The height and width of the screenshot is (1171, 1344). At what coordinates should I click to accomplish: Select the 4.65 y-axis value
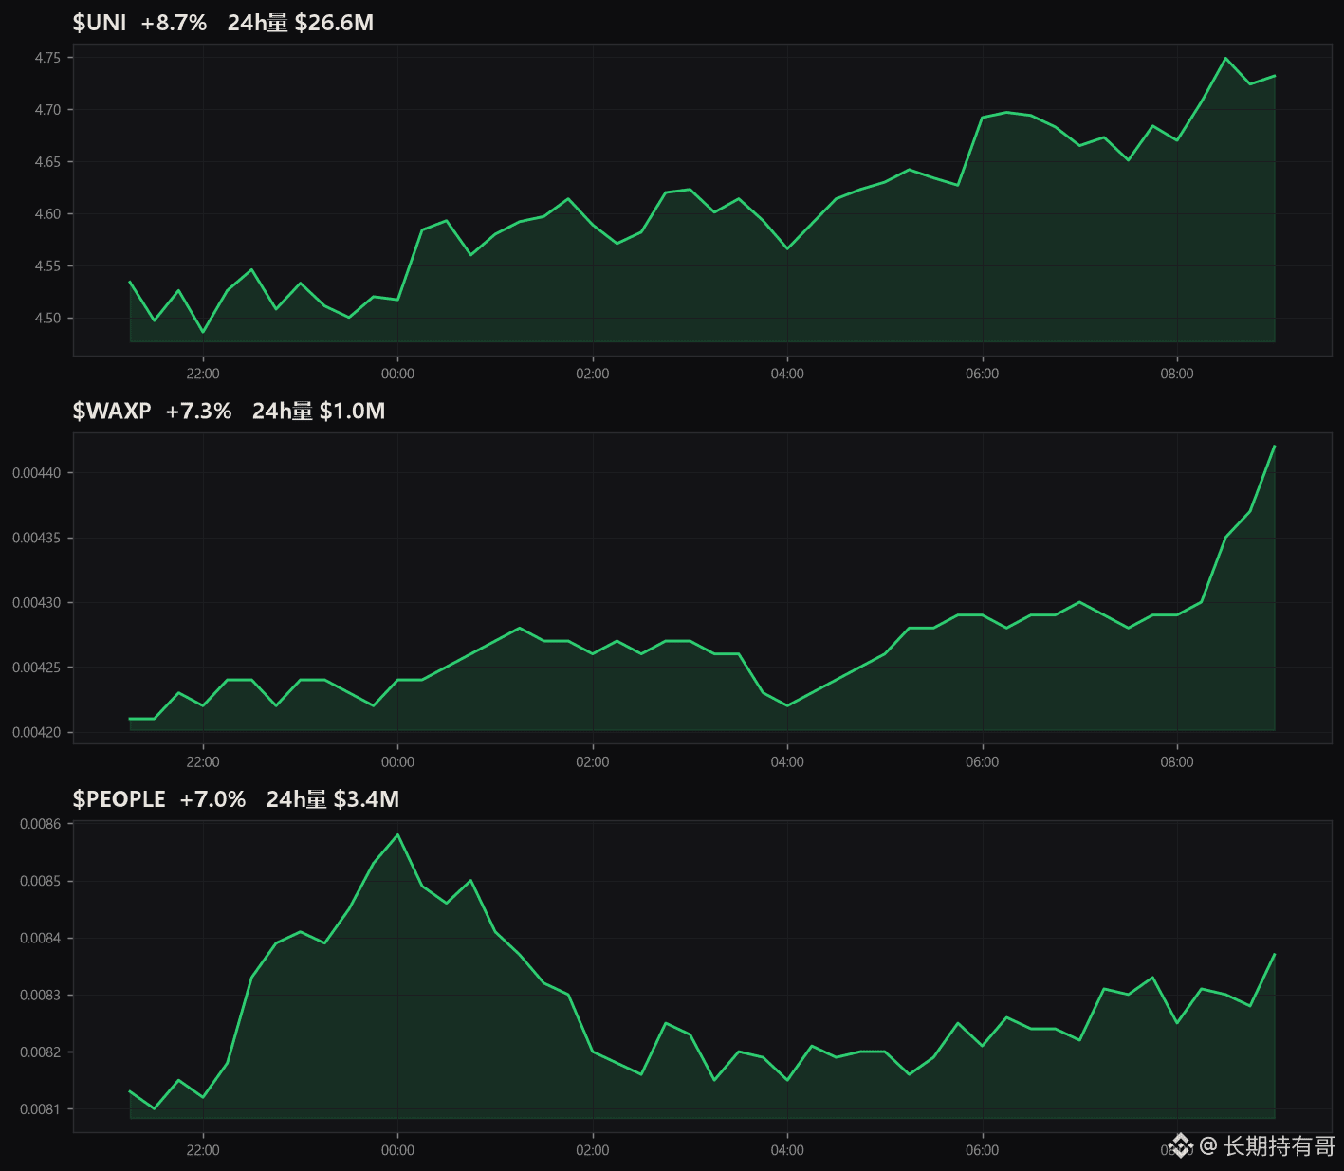click(47, 162)
